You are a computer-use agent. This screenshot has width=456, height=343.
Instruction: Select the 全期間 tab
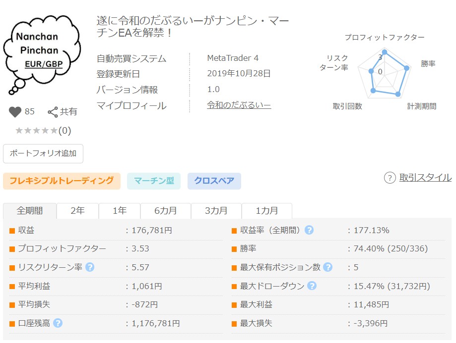[30, 210]
